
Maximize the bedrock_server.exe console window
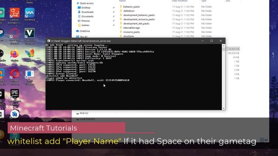212,41
